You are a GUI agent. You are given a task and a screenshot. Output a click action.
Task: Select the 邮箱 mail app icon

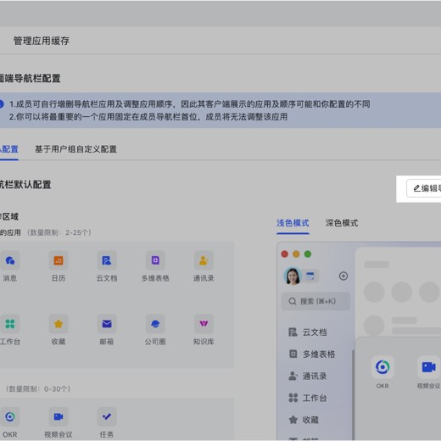(107, 324)
